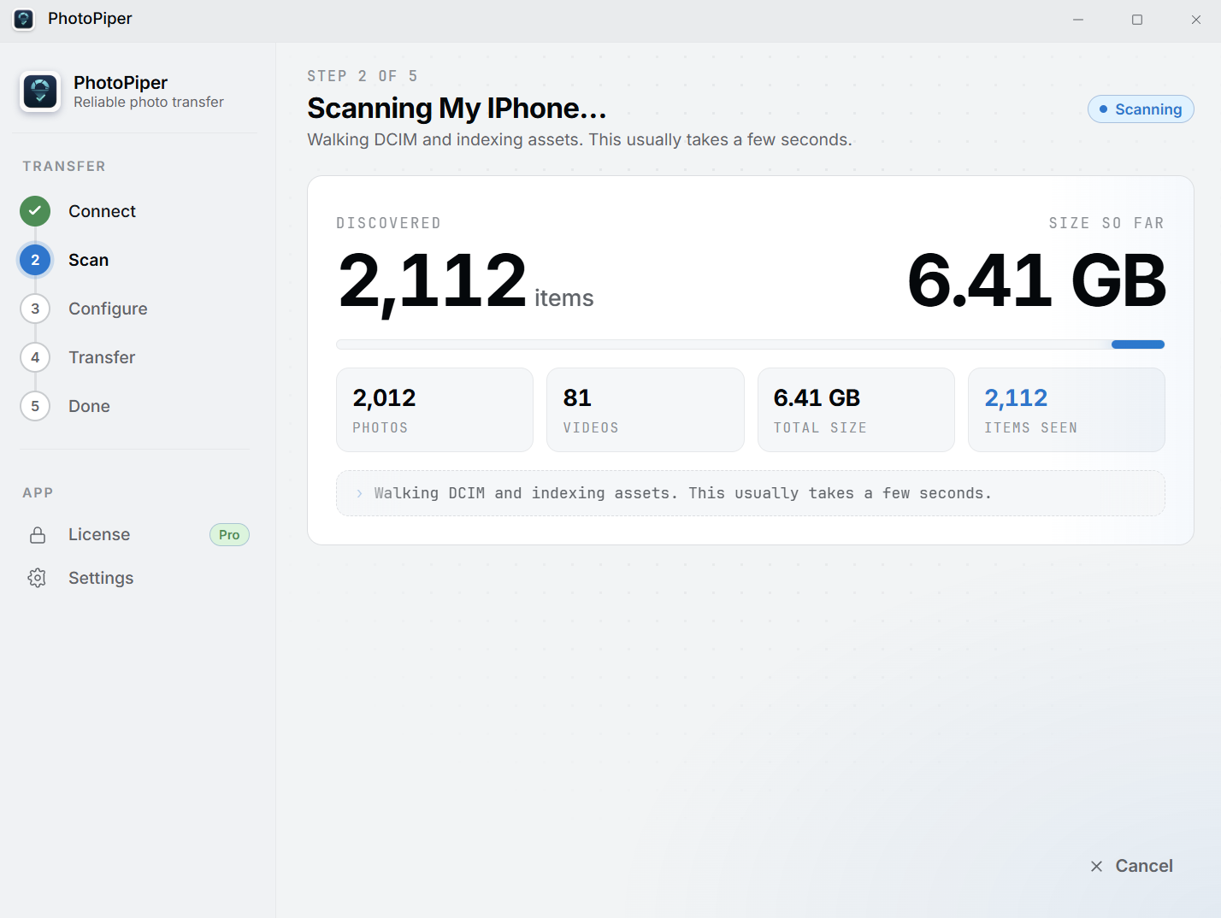Click the 'DISCOVERED' label
The image size is (1221, 918).
[x=389, y=223]
